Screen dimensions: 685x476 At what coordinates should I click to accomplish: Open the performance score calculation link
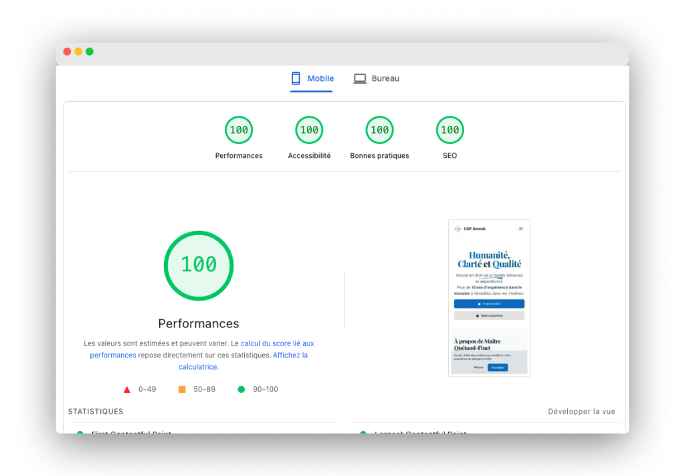277,343
